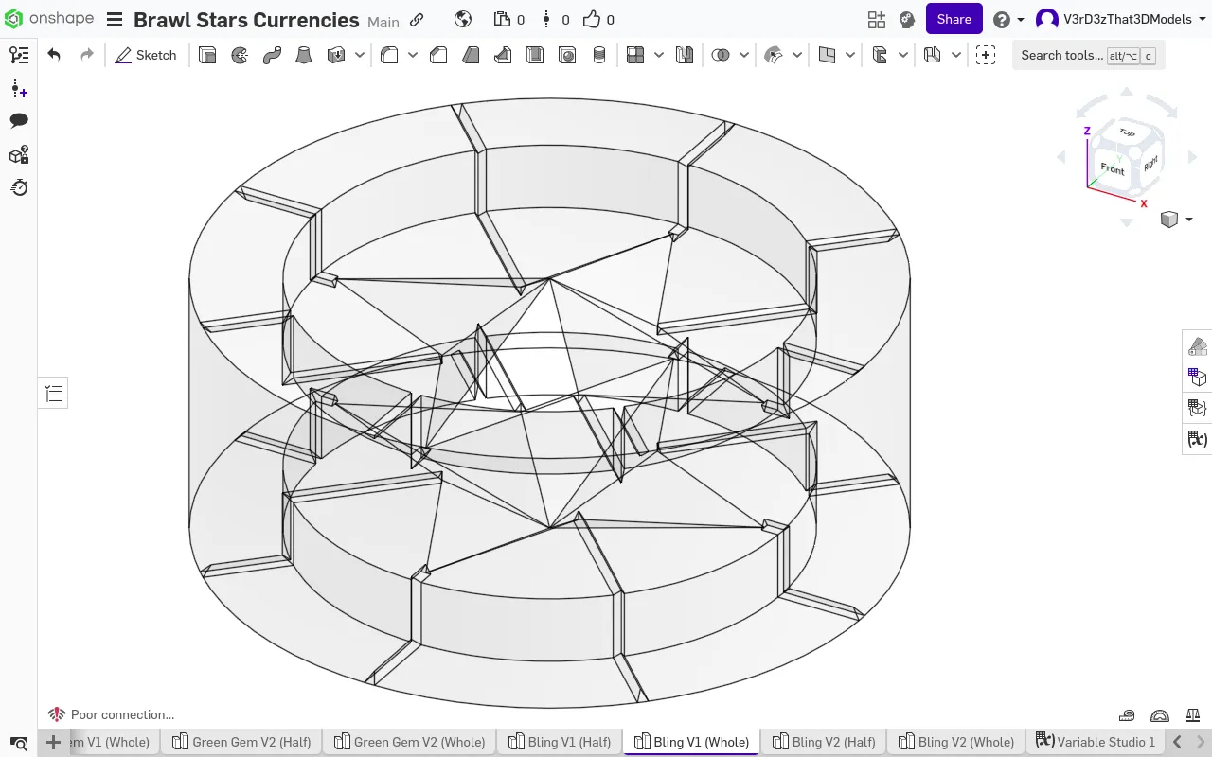The height and width of the screenshot is (757, 1212).
Task: Switch to the Bling V2 (Half) tab
Action: (823, 742)
